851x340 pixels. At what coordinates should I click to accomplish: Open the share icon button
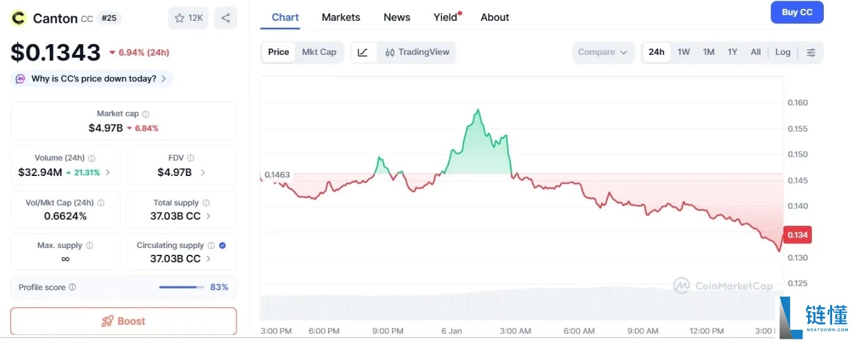(x=226, y=18)
